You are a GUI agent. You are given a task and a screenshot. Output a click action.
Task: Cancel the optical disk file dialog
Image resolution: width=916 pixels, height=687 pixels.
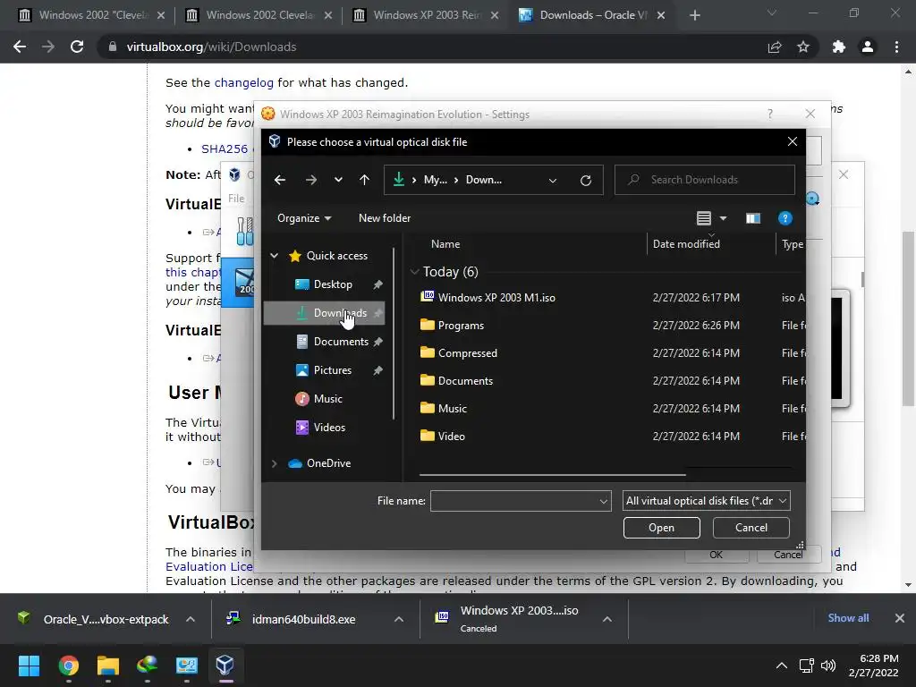[751, 528]
